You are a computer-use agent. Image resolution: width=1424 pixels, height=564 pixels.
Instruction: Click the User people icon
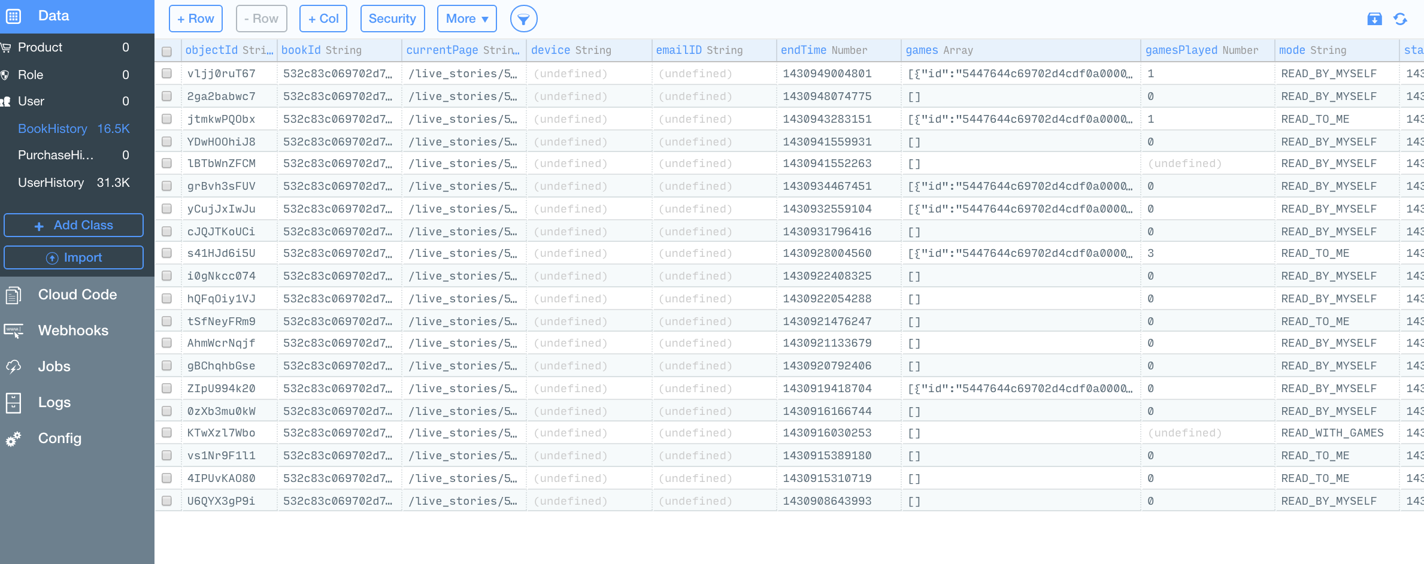coord(6,102)
